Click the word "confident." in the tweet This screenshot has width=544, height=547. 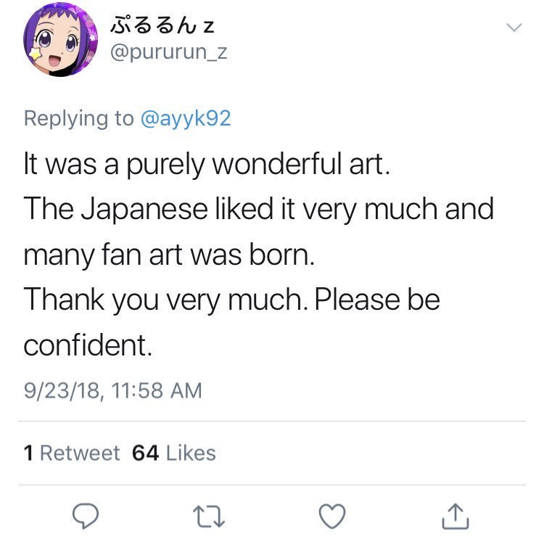point(88,345)
